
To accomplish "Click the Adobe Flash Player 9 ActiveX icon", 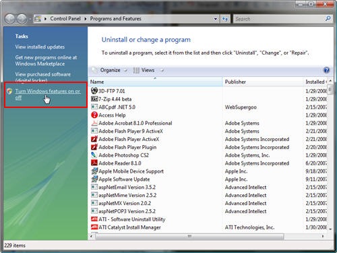I will pos(94,131).
